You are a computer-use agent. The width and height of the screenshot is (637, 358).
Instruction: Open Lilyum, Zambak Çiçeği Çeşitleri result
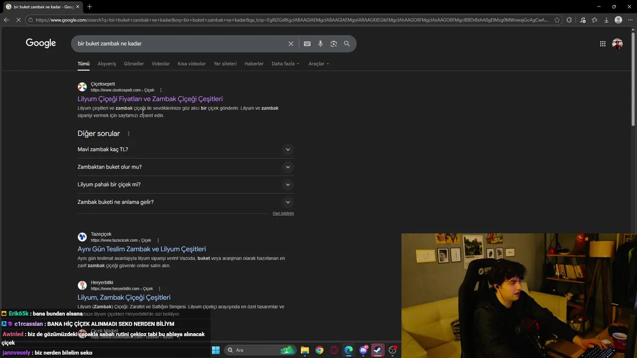coord(124,297)
